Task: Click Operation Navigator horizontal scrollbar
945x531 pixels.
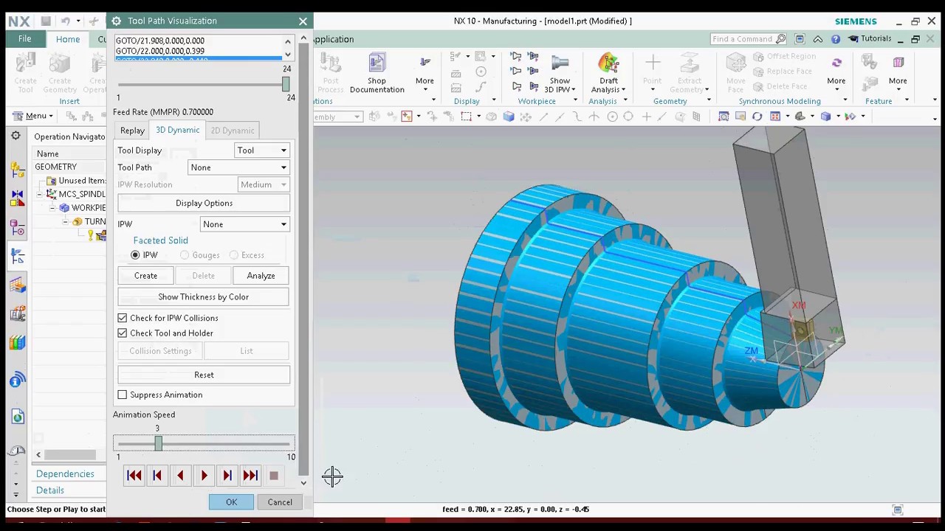Action: pyautogui.click(x=70, y=455)
